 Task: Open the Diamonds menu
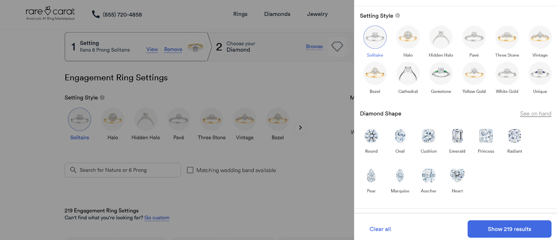coord(277,14)
